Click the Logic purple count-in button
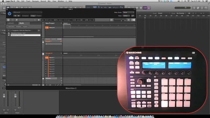The image size is (210, 118). pyautogui.click(x=145, y=8)
